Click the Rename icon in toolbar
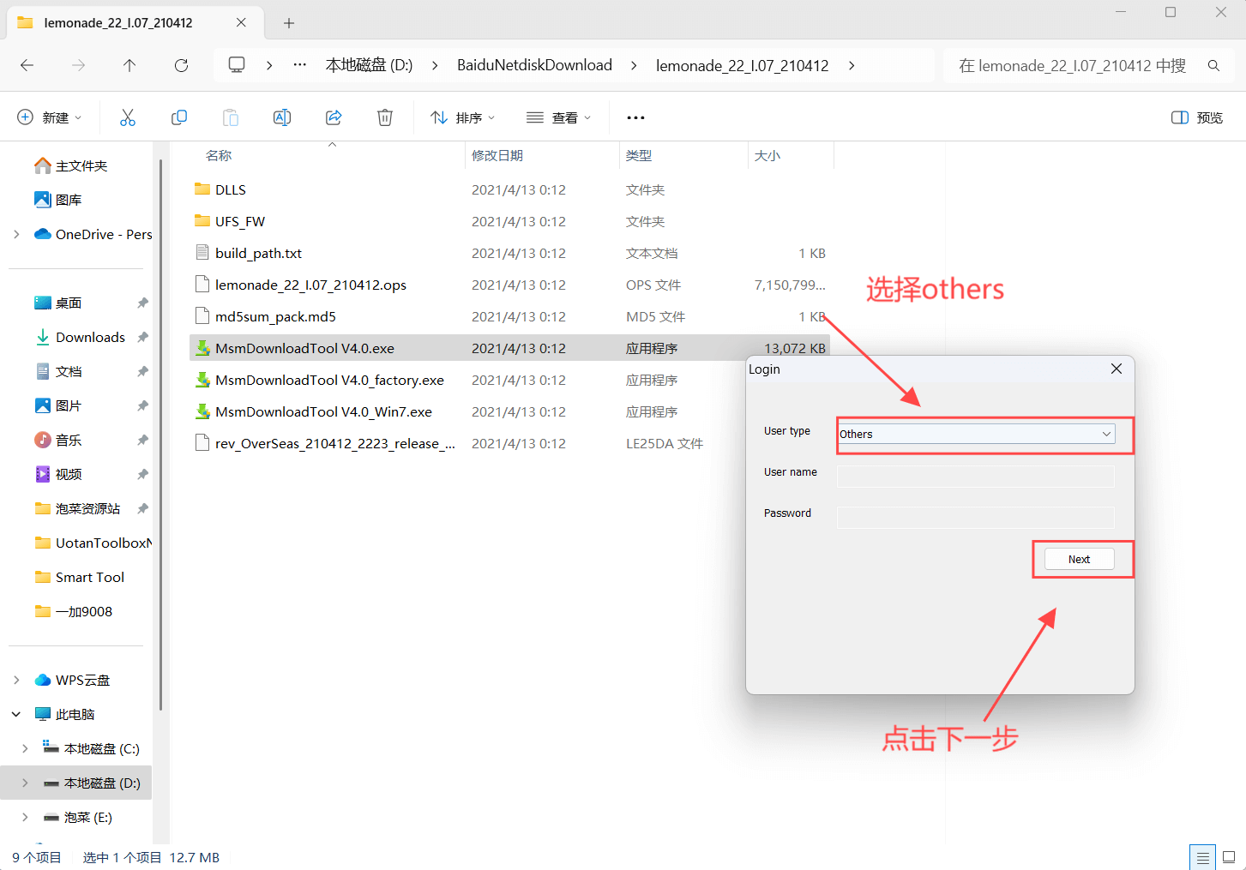The width and height of the screenshot is (1246, 870). click(x=282, y=117)
